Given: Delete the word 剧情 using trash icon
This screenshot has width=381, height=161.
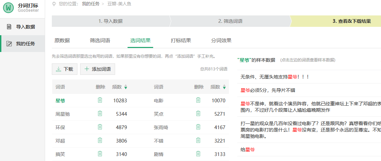Looking at the screenshot, I should 198,154.
